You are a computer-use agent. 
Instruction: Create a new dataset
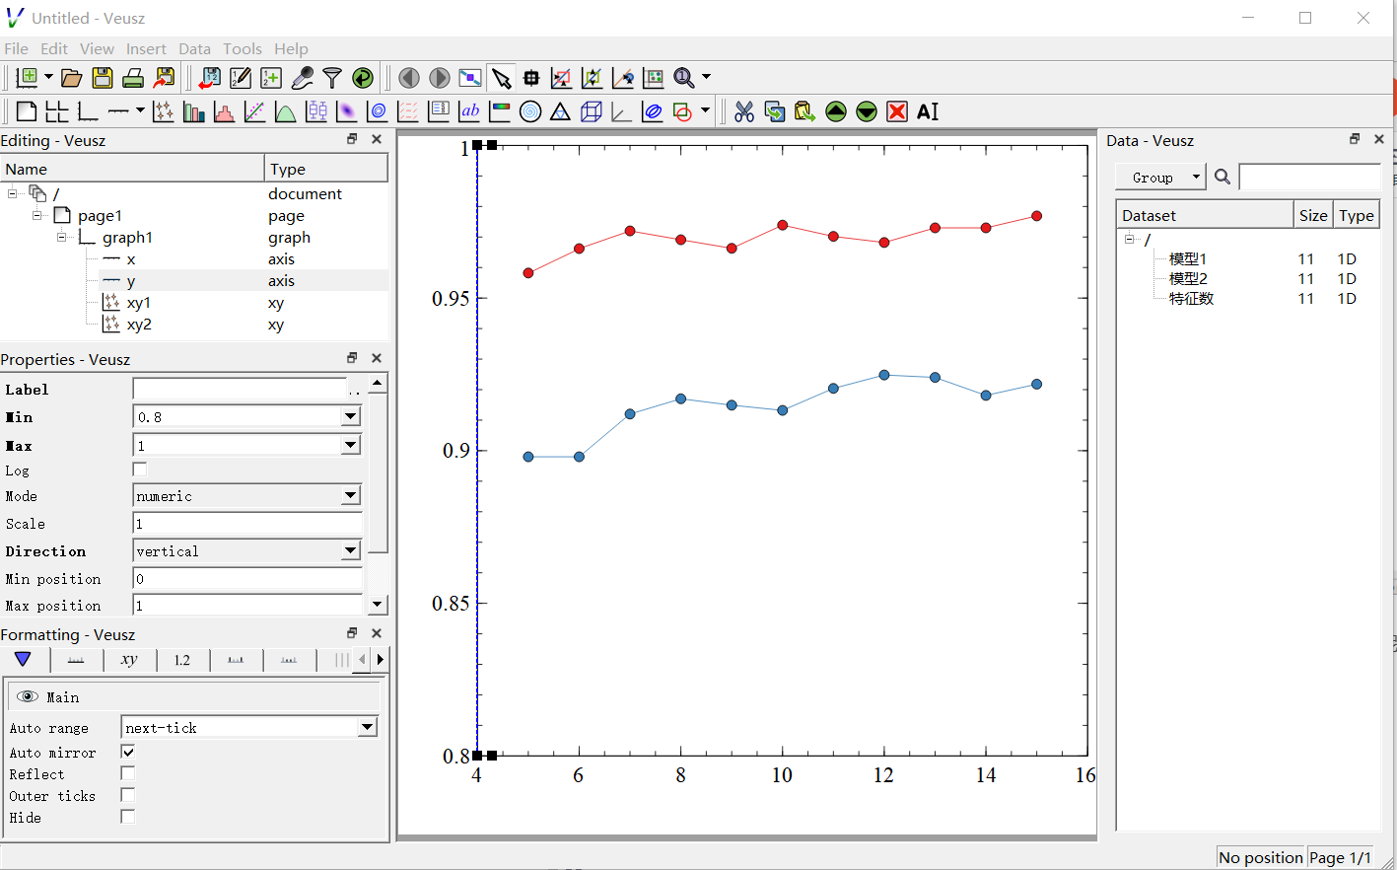click(x=271, y=77)
